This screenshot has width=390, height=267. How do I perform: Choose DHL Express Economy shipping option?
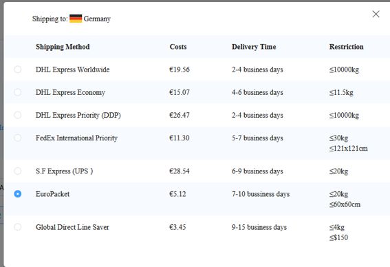pos(17,92)
